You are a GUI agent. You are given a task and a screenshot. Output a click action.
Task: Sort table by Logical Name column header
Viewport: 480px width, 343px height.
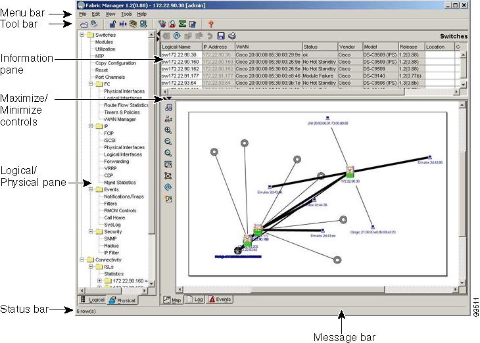pos(181,47)
